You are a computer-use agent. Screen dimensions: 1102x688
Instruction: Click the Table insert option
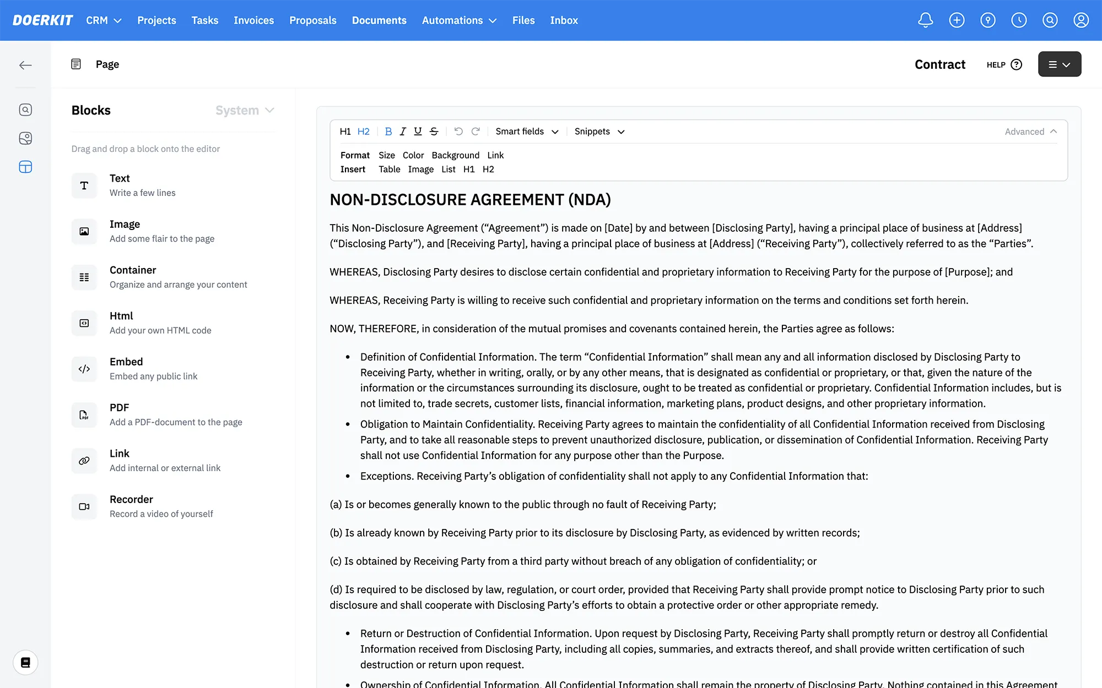click(x=389, y=170)
